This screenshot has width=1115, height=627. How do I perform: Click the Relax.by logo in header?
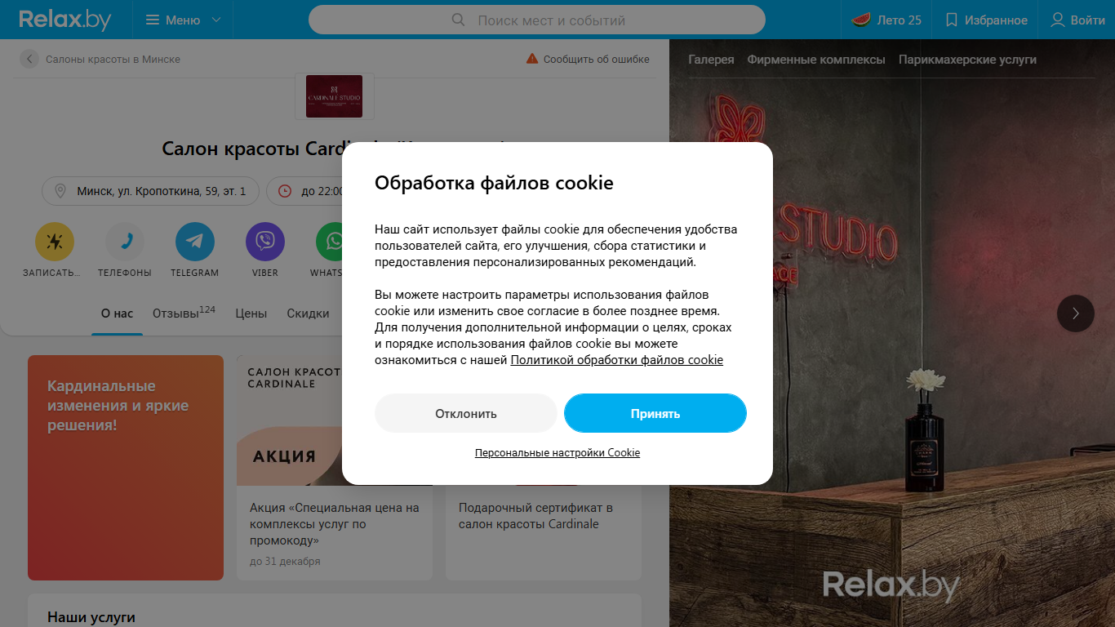point(65,20)
